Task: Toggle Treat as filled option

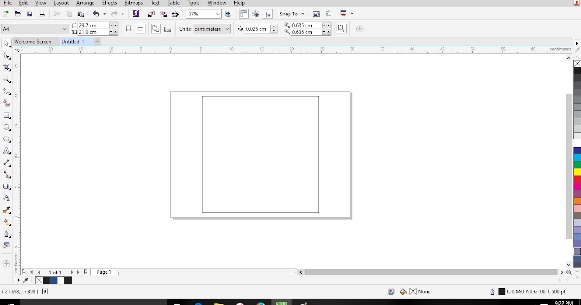Action: (341, 29)
